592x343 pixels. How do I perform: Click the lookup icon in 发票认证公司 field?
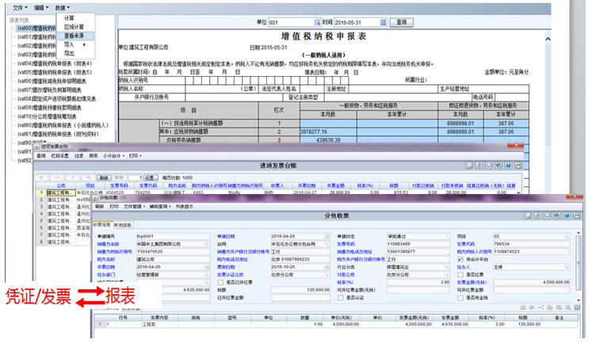click(327, 275)
